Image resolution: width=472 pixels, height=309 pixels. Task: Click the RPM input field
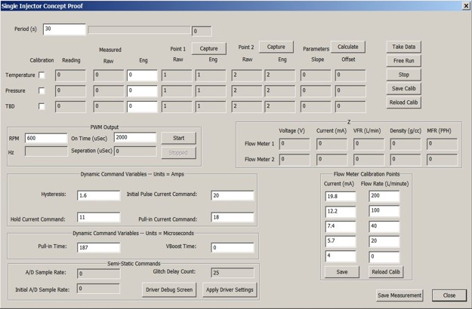[46, 138]
